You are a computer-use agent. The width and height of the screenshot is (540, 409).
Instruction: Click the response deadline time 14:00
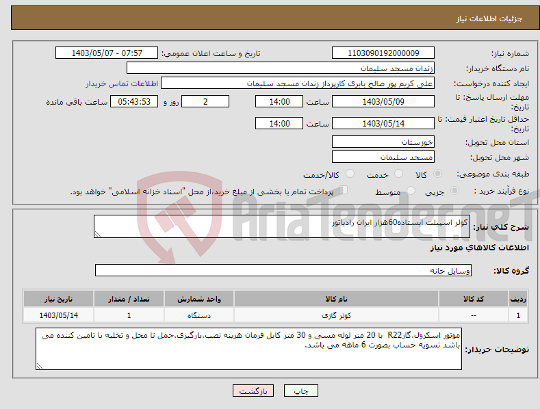tap(279, 101)
